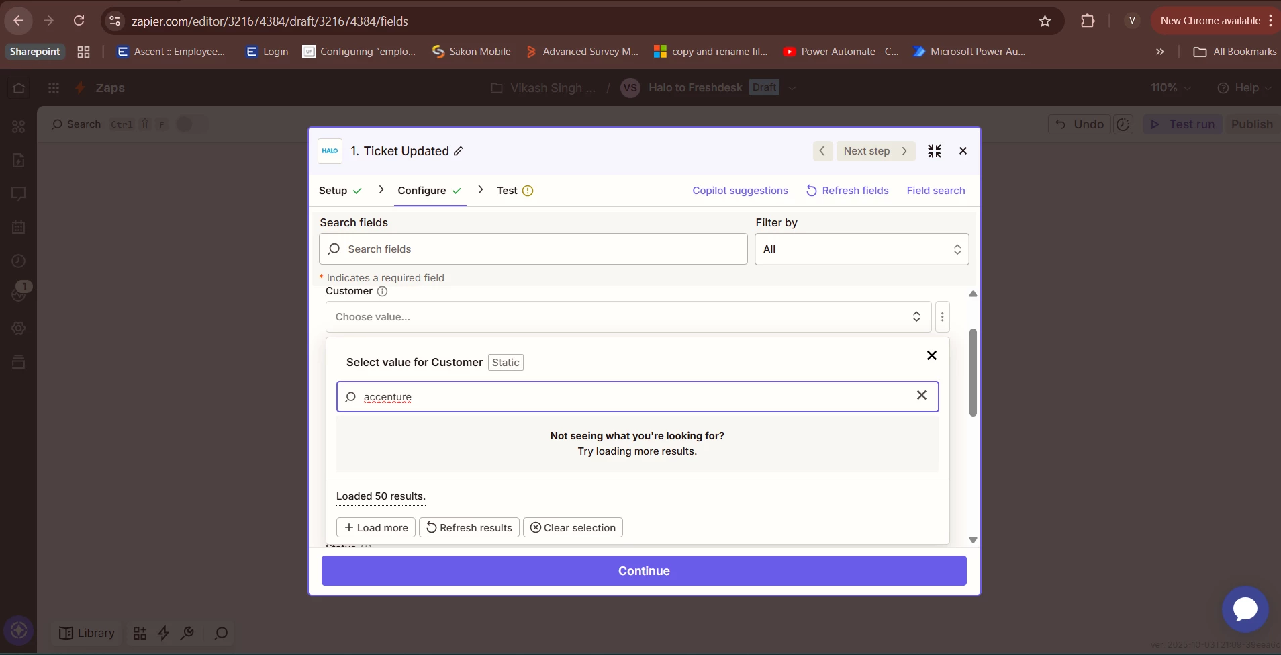
Task: Open Chrome bookmarks apps grid icon
Action: tap(83, 52)
